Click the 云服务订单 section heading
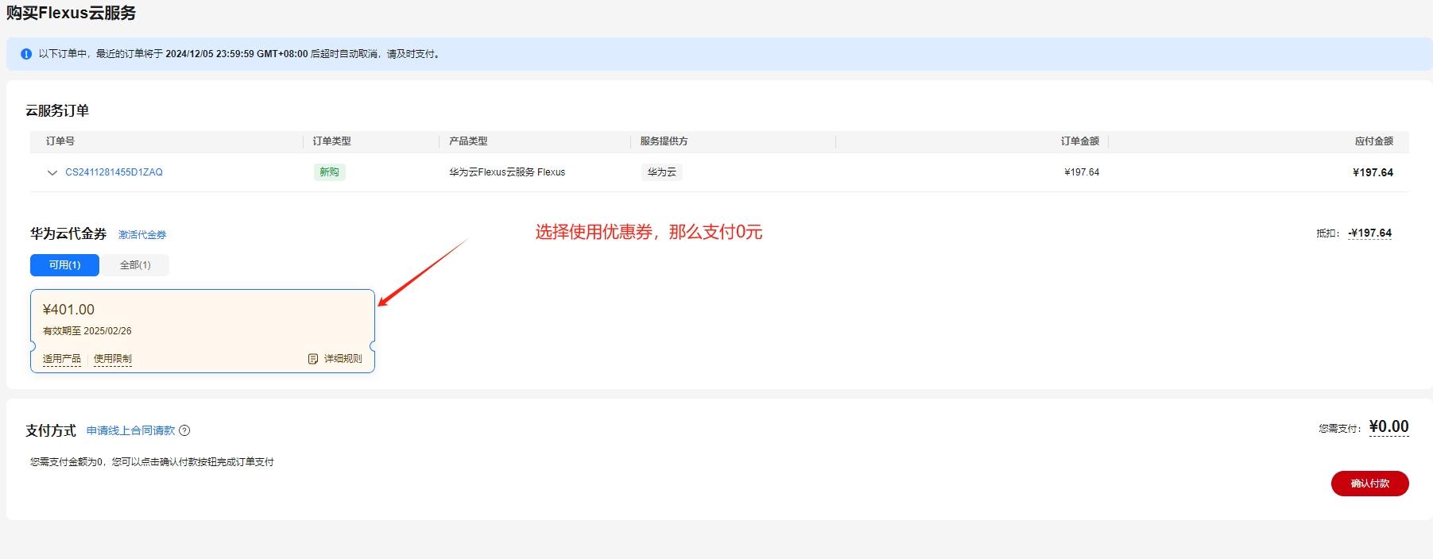 point(57,111)
